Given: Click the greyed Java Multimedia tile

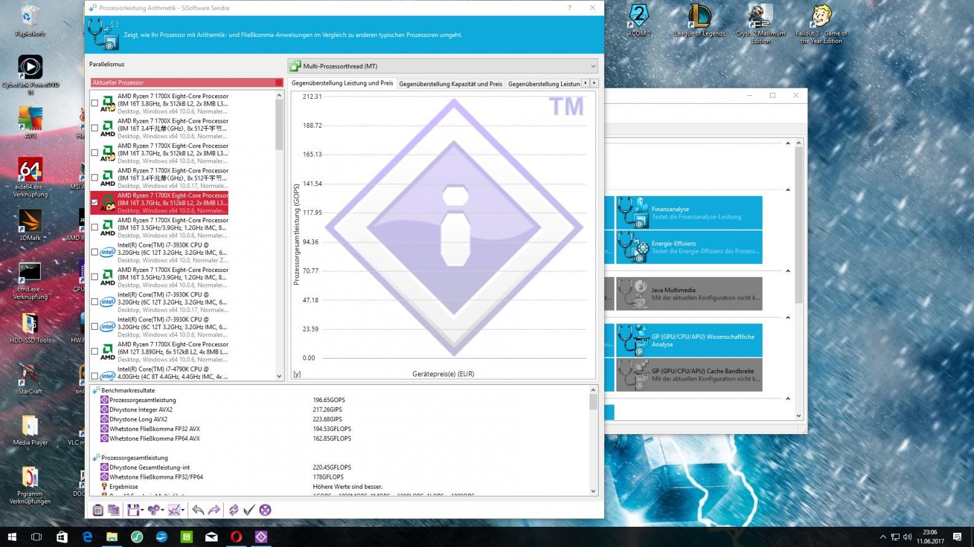Looking at the screenshot, I should [x=689, y=293].
